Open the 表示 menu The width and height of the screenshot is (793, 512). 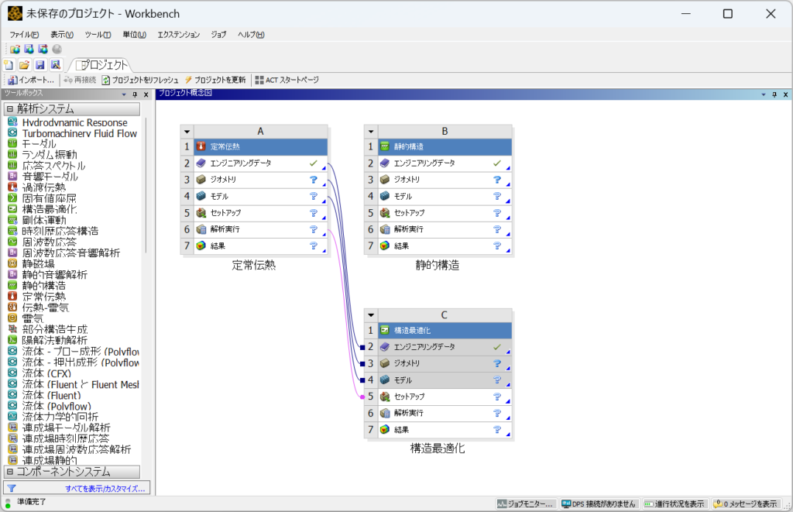point(62,34)
